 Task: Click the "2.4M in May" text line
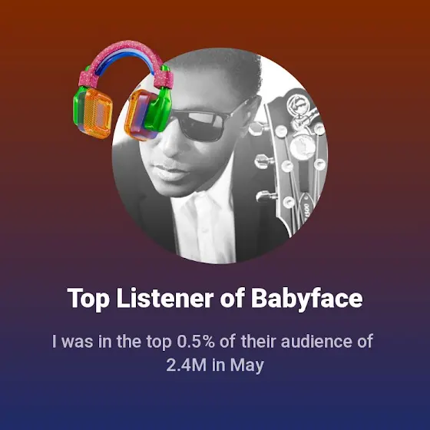point(215,365)
